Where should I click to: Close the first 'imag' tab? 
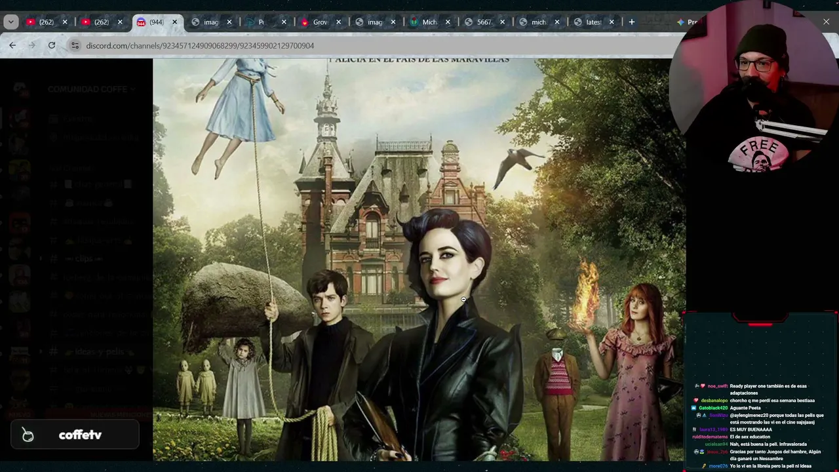[229, 22]
